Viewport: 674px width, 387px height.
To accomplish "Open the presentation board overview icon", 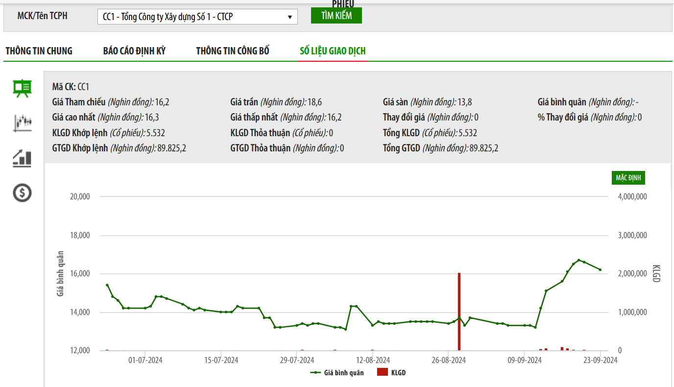I will pyautogui.click(x=22, y=88).
